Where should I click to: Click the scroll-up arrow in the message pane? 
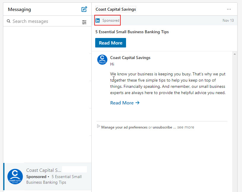[235, 54]
